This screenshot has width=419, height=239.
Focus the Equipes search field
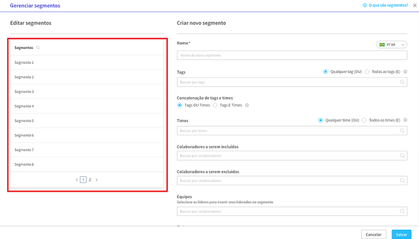tap(292, 211)
